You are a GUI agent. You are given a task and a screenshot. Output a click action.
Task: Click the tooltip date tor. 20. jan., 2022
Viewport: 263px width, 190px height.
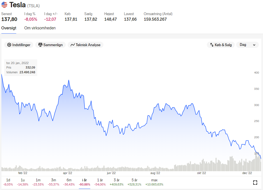[x=17, y=63]
